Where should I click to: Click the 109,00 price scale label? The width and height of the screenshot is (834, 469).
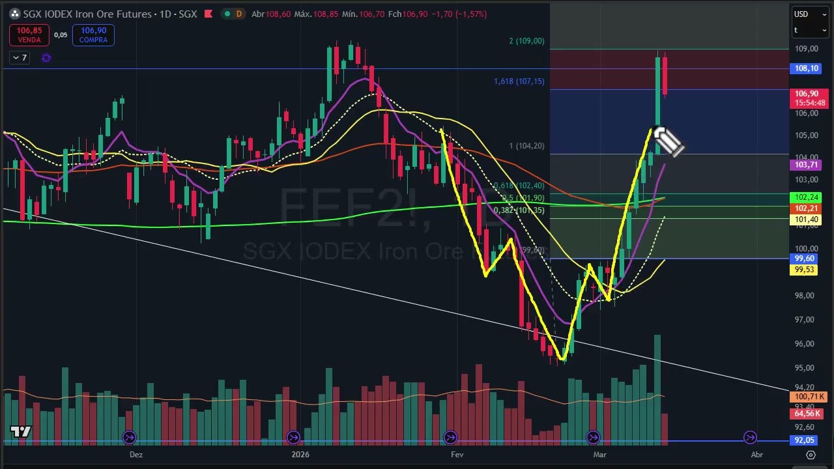806,49
